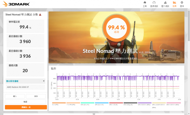Toggle the black CPU Utility (%) legend series
This screenshot has height=115, width=190.
[130, 104]
